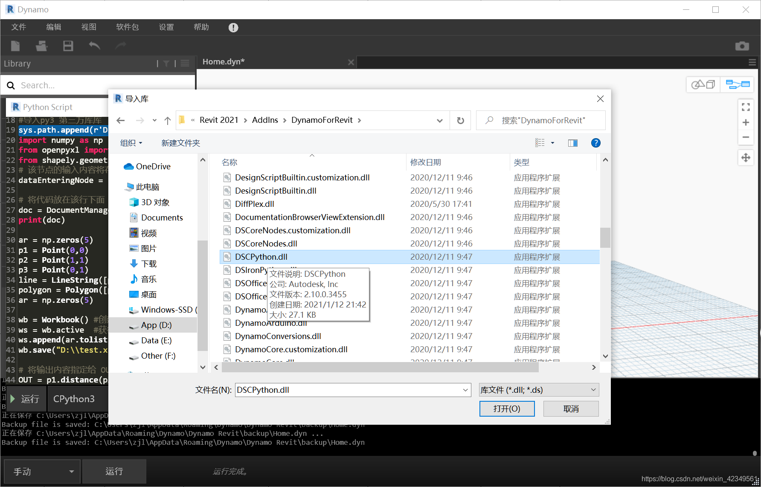This screenshot has height=487, width=761.
Task: Click the workspace tabs hamburger menu icon
Action: [752, 62]
